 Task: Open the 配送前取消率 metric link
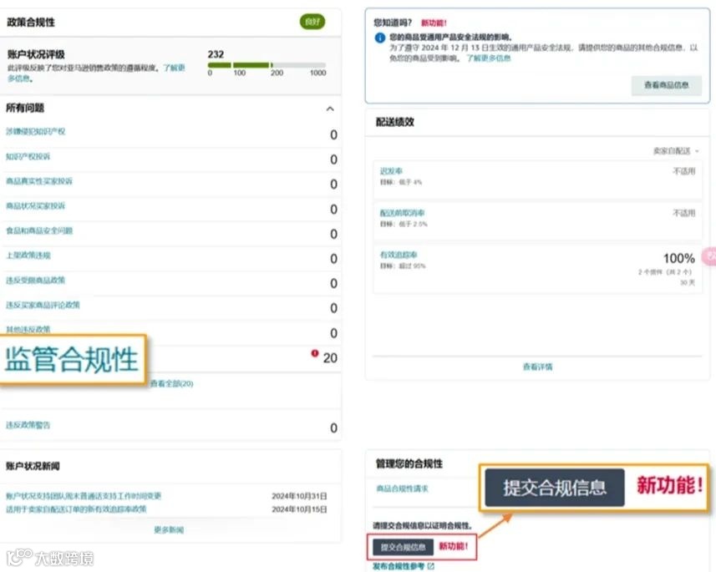403,213
